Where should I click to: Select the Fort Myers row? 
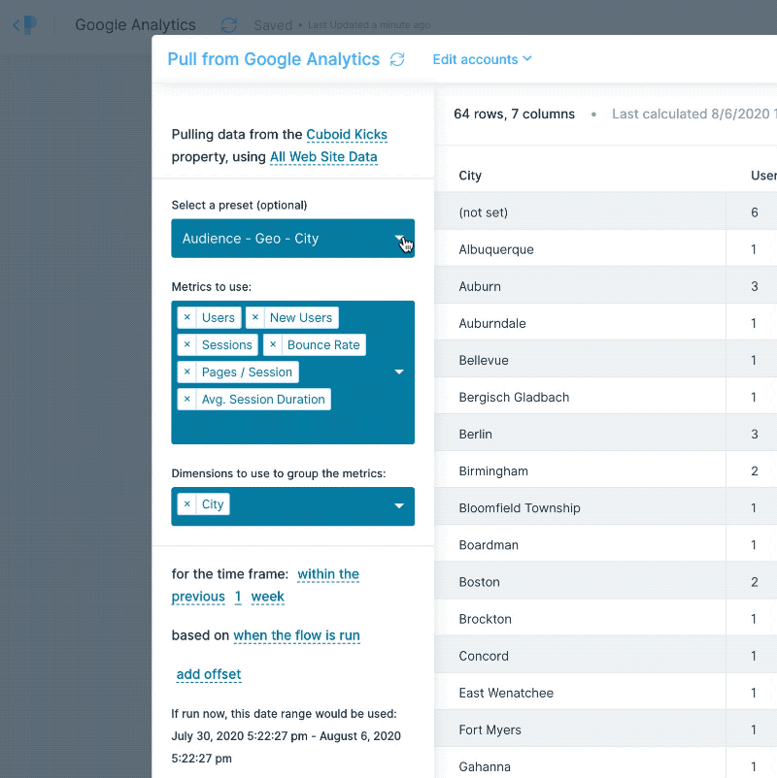point(605,729)
